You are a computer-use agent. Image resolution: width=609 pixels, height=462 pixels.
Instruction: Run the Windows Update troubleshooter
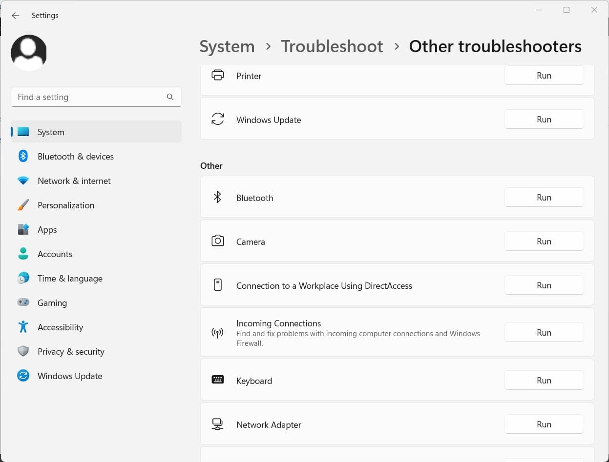tap(544, 120)
